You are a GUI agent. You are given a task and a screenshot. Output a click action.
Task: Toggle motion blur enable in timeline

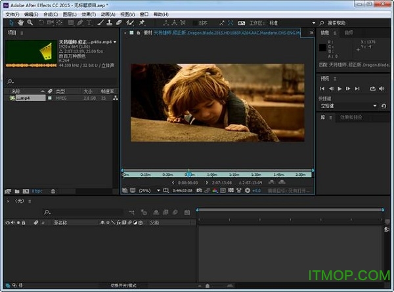(175, 213)
